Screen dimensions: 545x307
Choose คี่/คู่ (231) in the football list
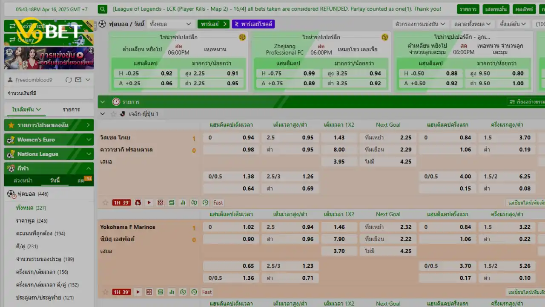point(27,246)
